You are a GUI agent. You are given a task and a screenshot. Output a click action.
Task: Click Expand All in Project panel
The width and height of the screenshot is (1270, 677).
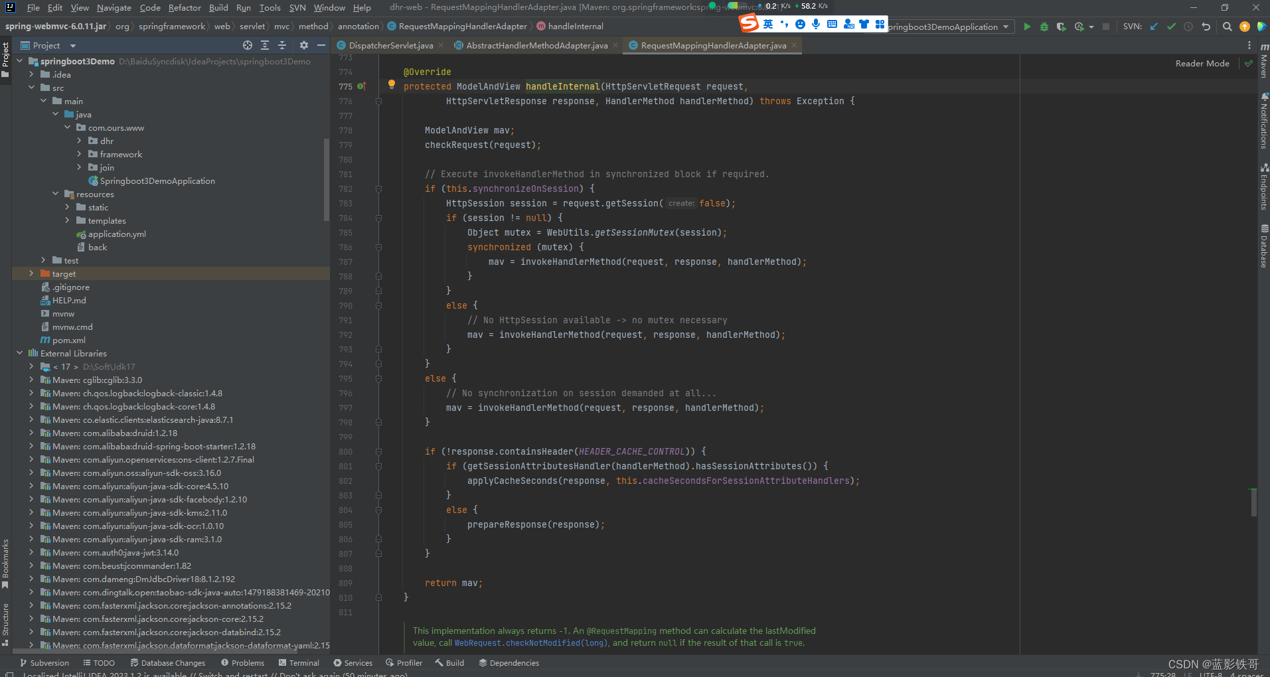265,45
